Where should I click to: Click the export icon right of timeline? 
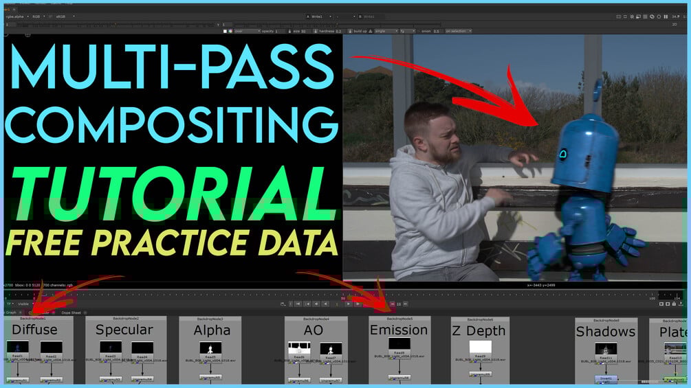point(681,304)
